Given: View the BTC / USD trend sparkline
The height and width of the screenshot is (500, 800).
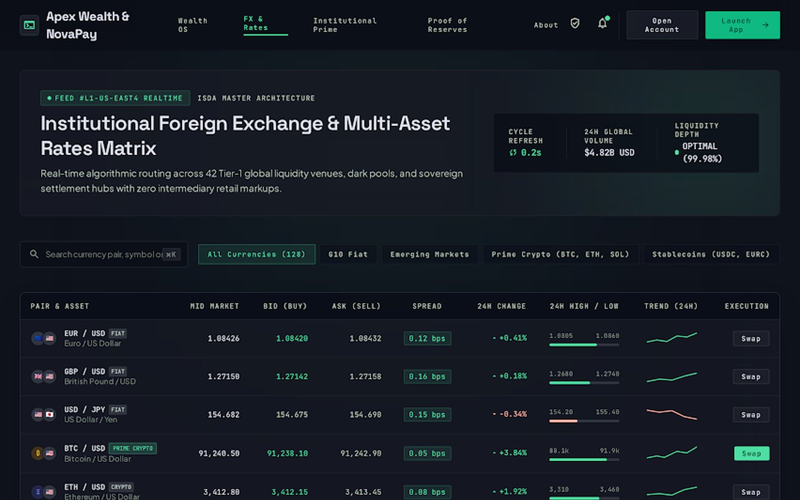Looking at the screenshot, I should pyautogui.click(x=671, y=453).
